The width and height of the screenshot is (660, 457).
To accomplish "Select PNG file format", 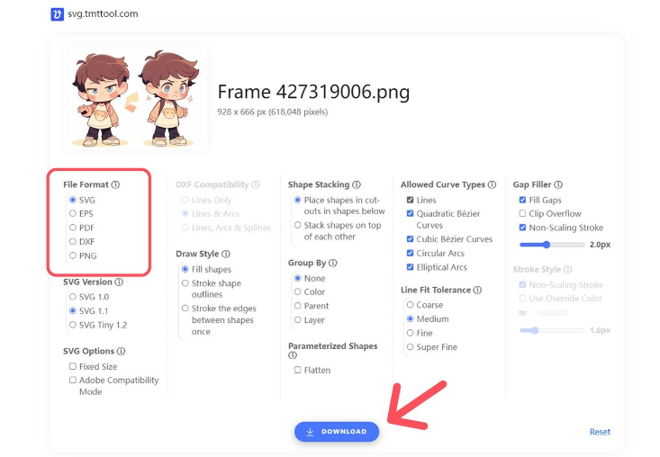I will (73, 255).
